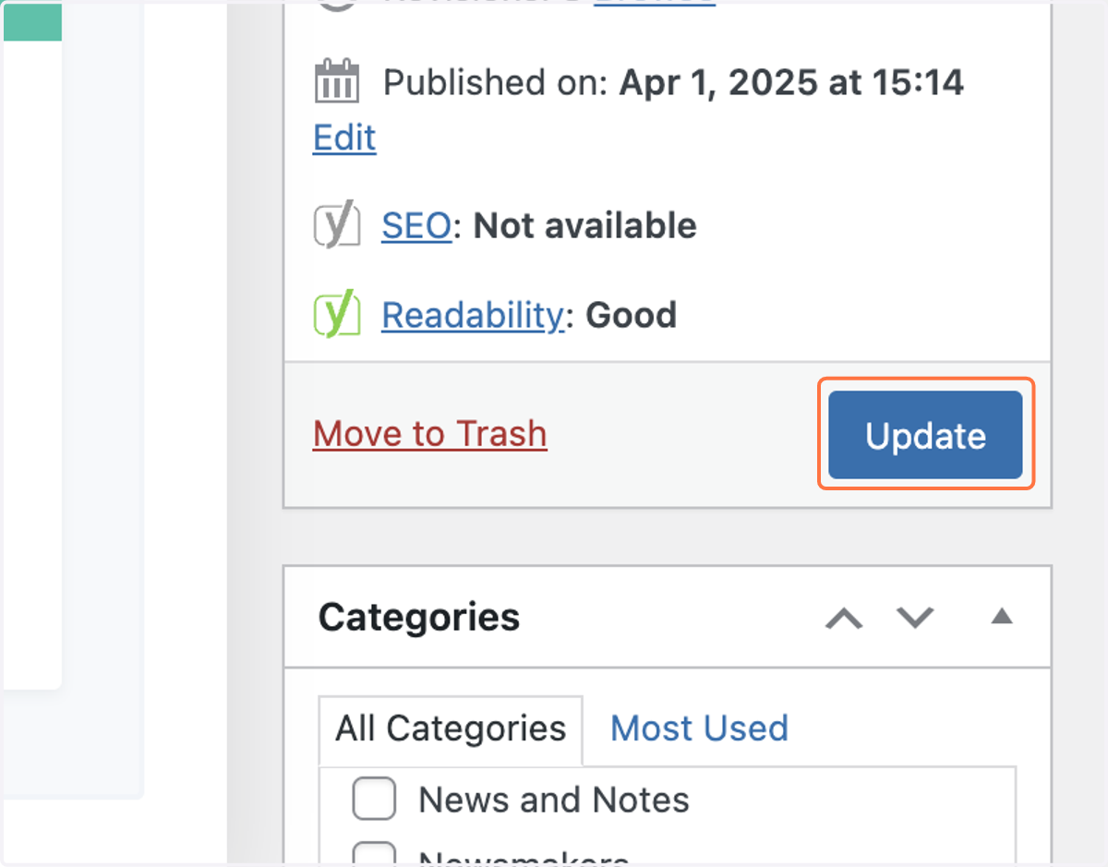Click the Move to Trash link

430,434
